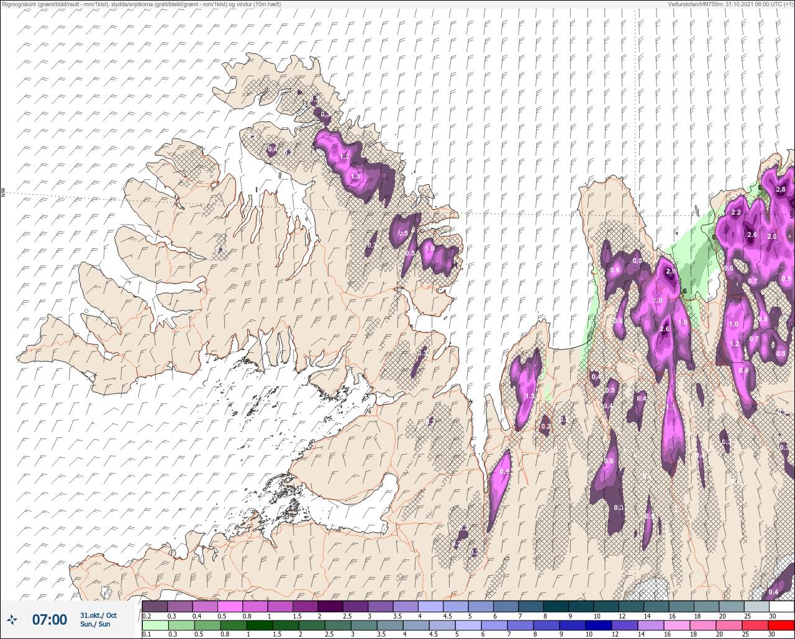Select the top legend swatch starting at 0.5
The width and height of the screenshot is (795, 639).
(x=230, y=606)
